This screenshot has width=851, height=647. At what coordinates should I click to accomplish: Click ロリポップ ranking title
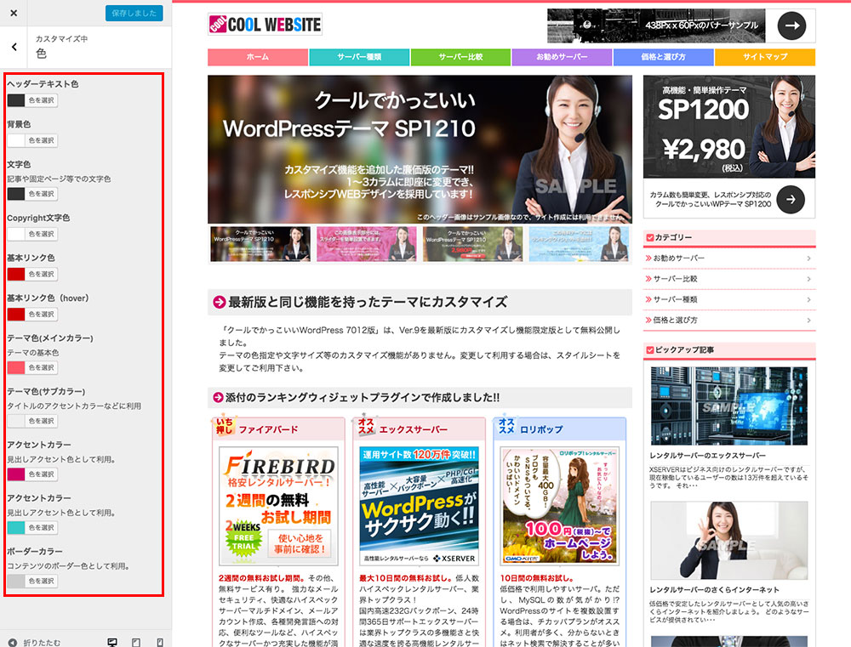pyautogui.click(x=541, y=429)
